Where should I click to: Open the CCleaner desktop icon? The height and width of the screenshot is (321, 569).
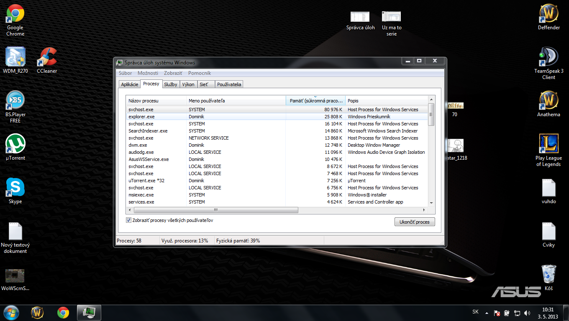pos(47,57)
